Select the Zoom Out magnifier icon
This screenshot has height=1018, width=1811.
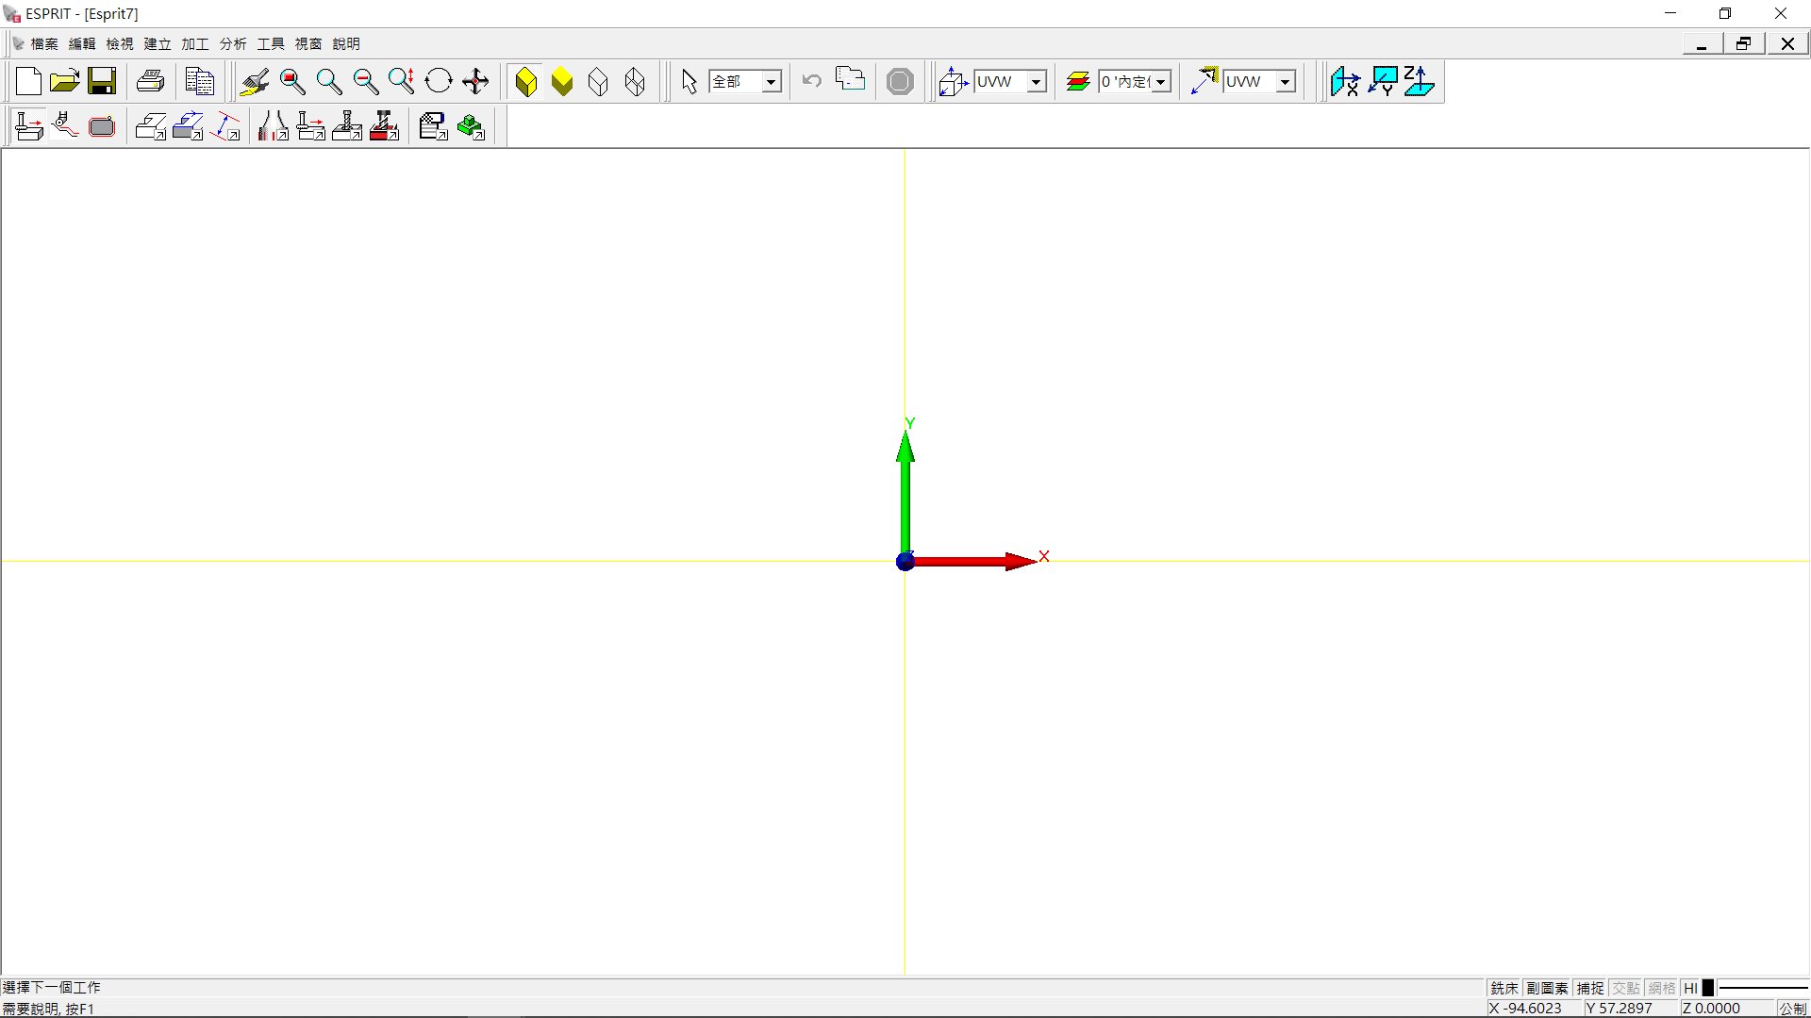tap(365, 82)
